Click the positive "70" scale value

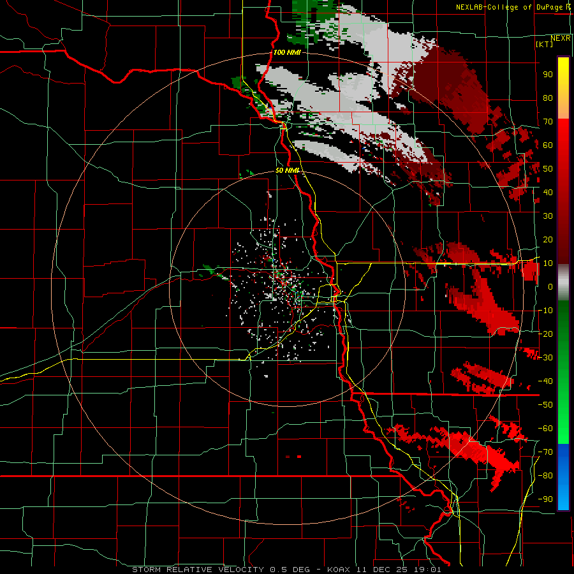point(548,122)
